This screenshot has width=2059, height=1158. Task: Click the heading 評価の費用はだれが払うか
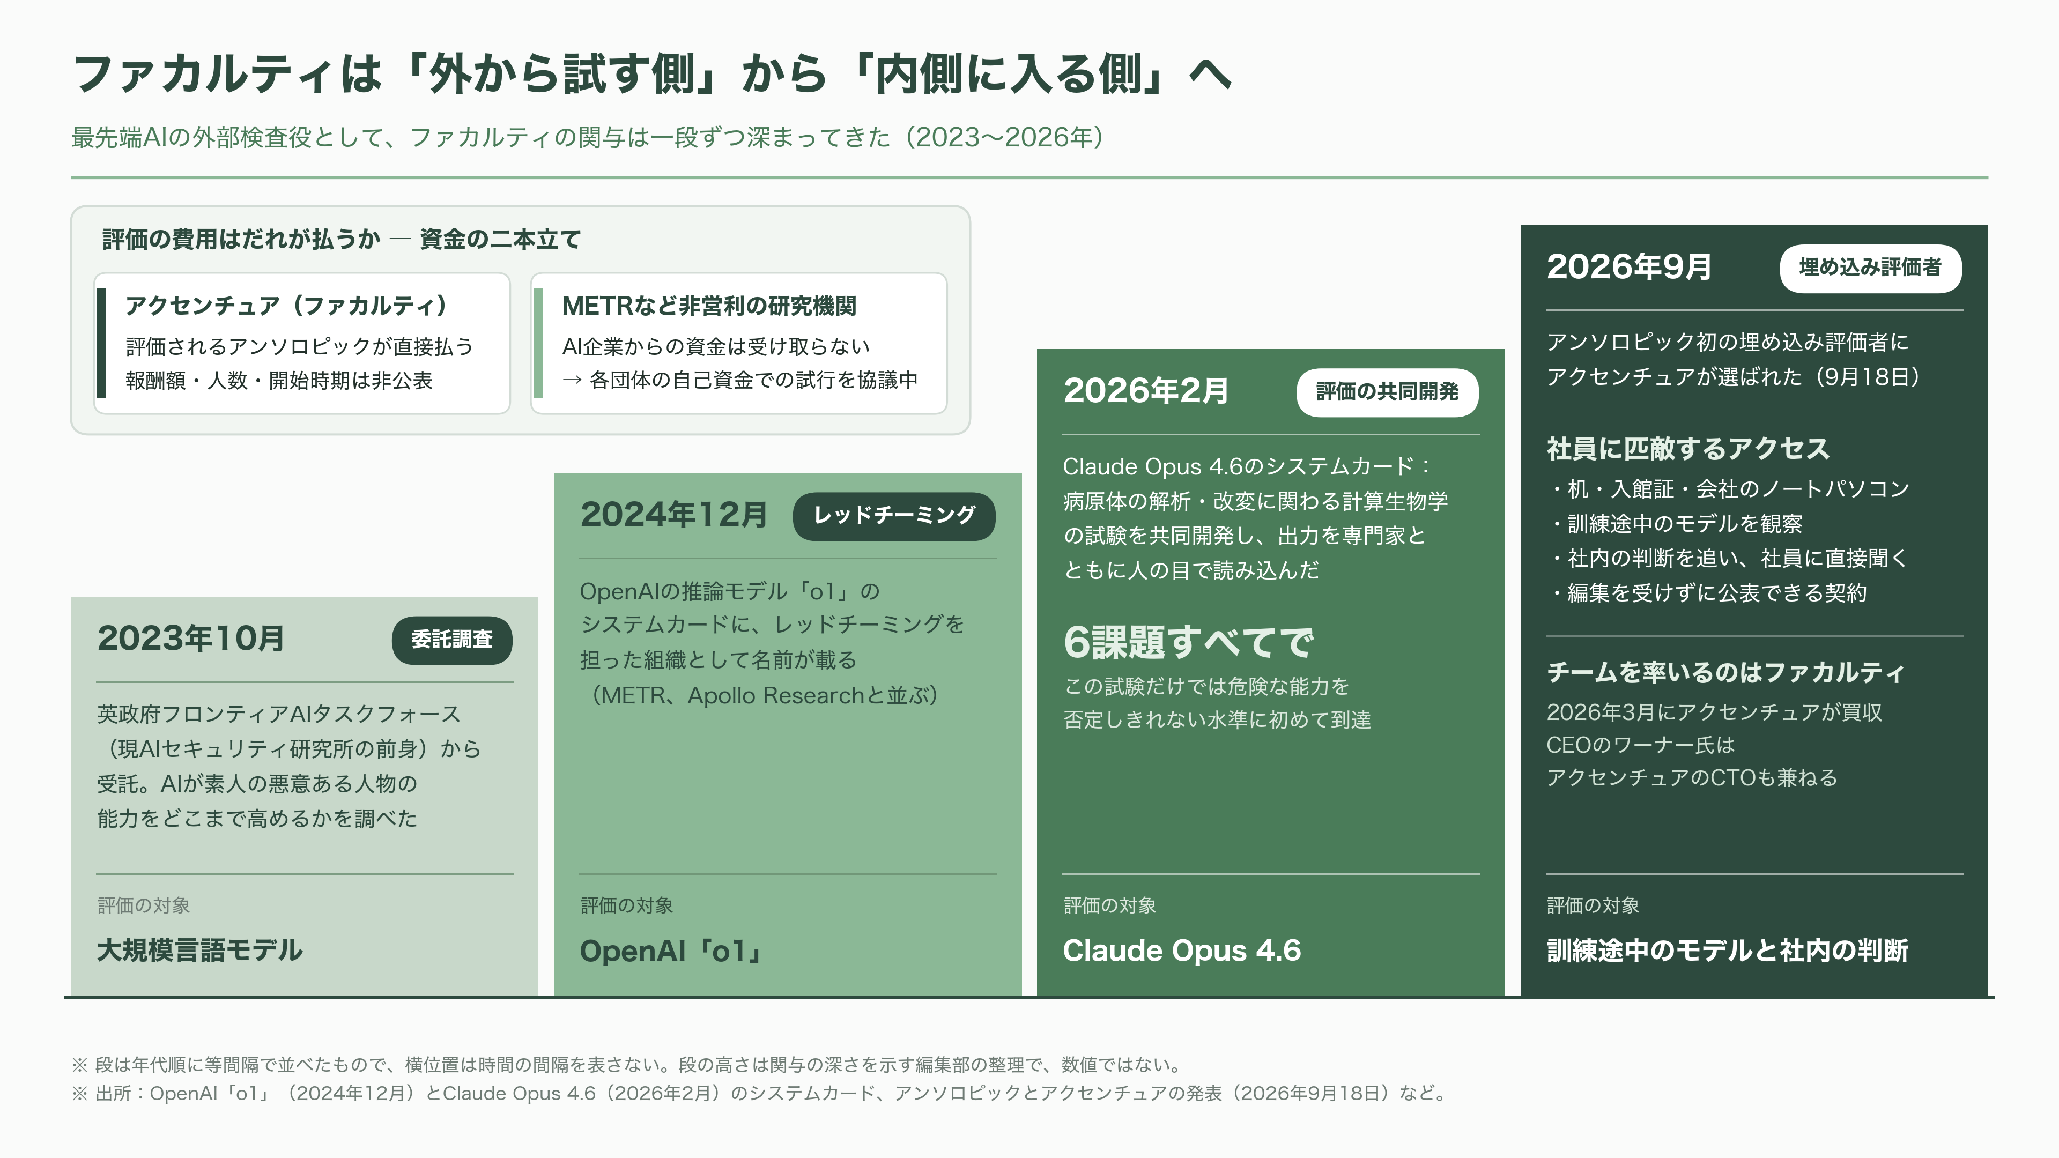241,239
